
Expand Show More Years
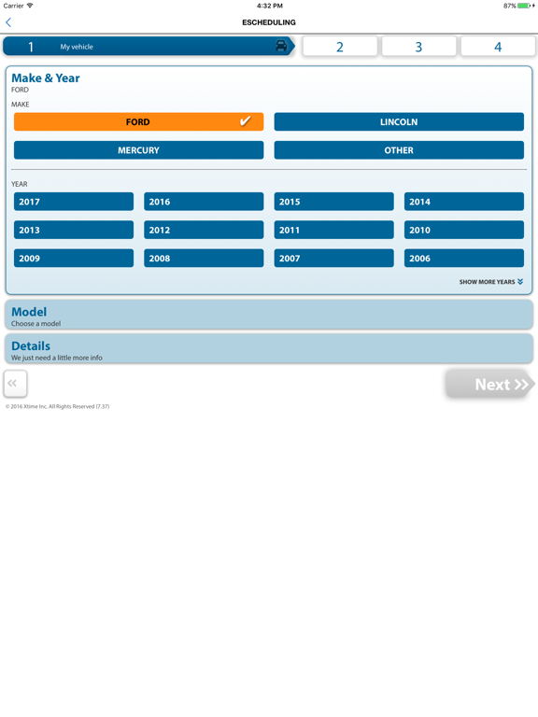click(491, 282)
